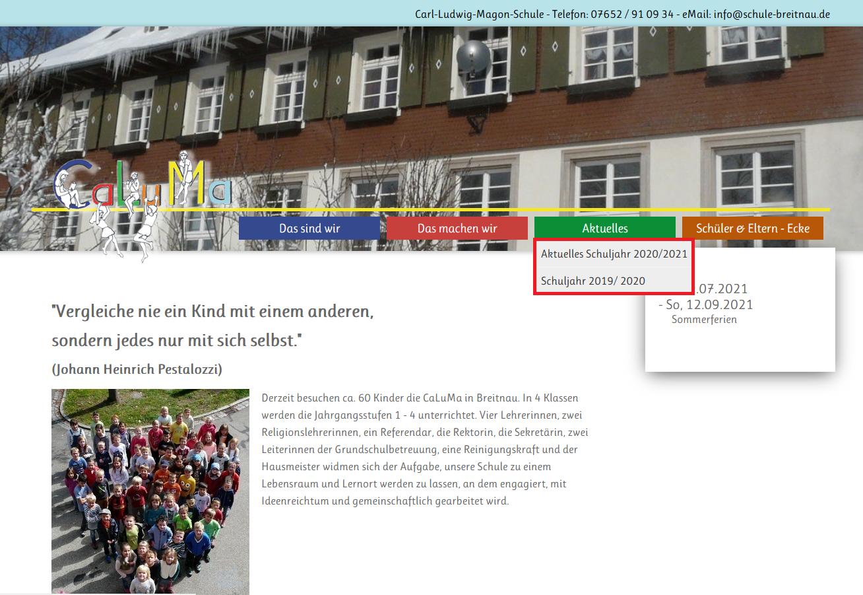The image size is (863, 595).
Task: Select the So, 12.09.2021 end date
Action: coord(710,304)
